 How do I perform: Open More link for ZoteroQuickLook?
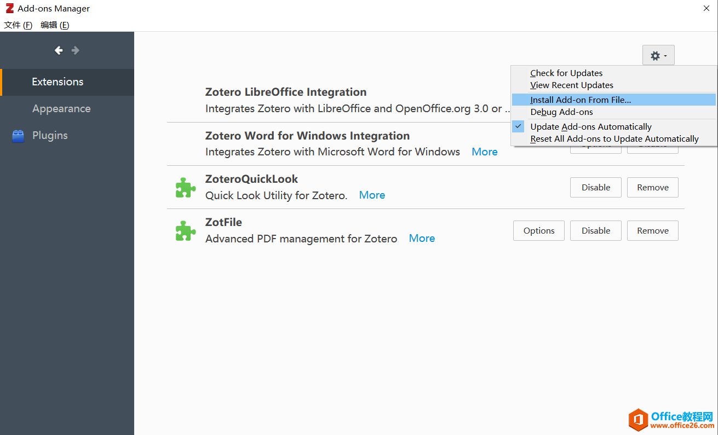click(x=372, y=195)
